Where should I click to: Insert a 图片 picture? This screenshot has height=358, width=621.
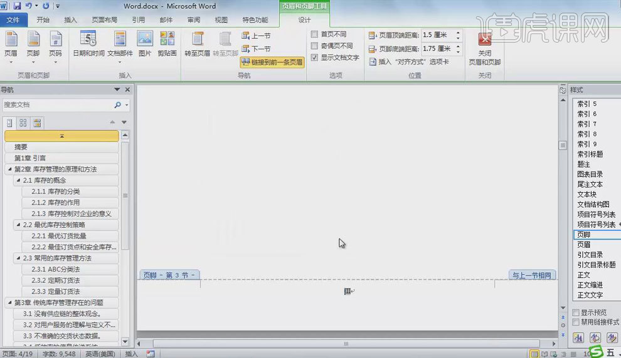tap(145, 44)
